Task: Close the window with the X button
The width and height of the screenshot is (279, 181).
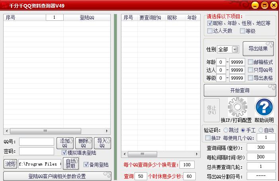Action: pyautogui.click(x=274, y=5)
